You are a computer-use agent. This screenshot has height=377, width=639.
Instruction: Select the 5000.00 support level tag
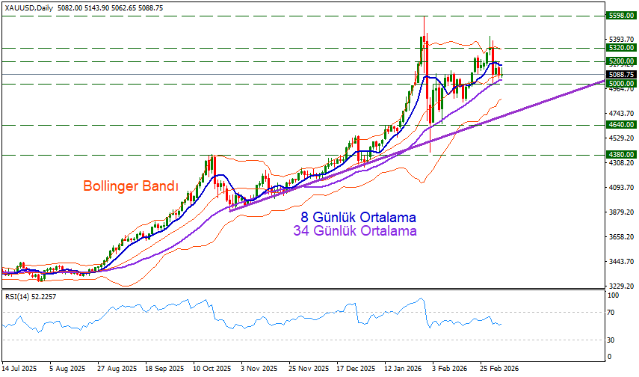pos(620,85)
